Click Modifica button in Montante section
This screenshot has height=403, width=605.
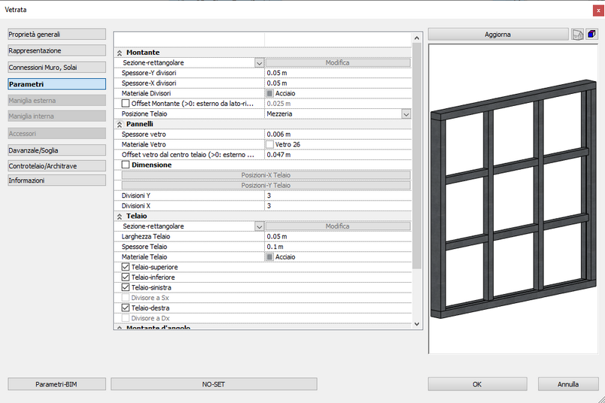[338, 63]
